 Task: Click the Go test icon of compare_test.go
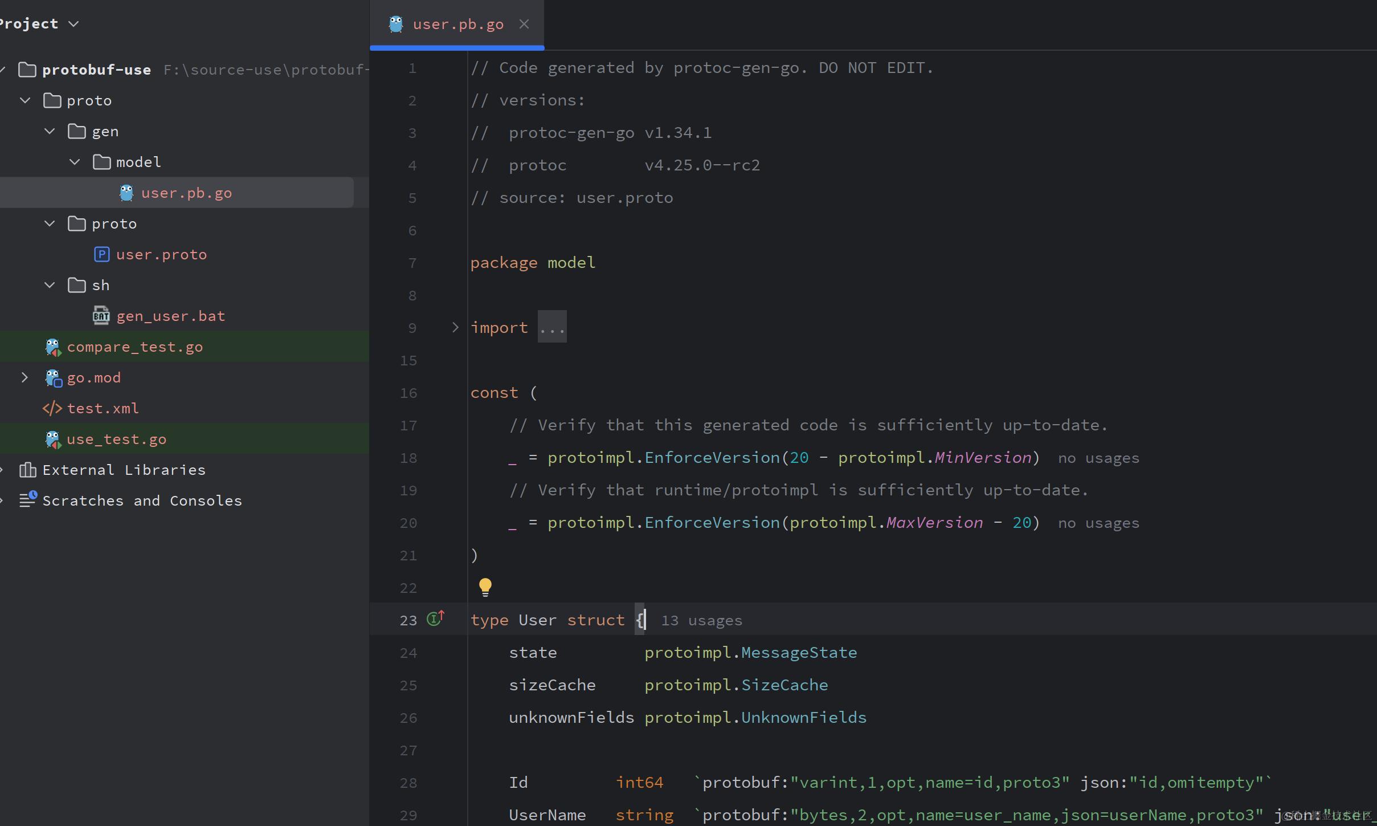[53, 347]
